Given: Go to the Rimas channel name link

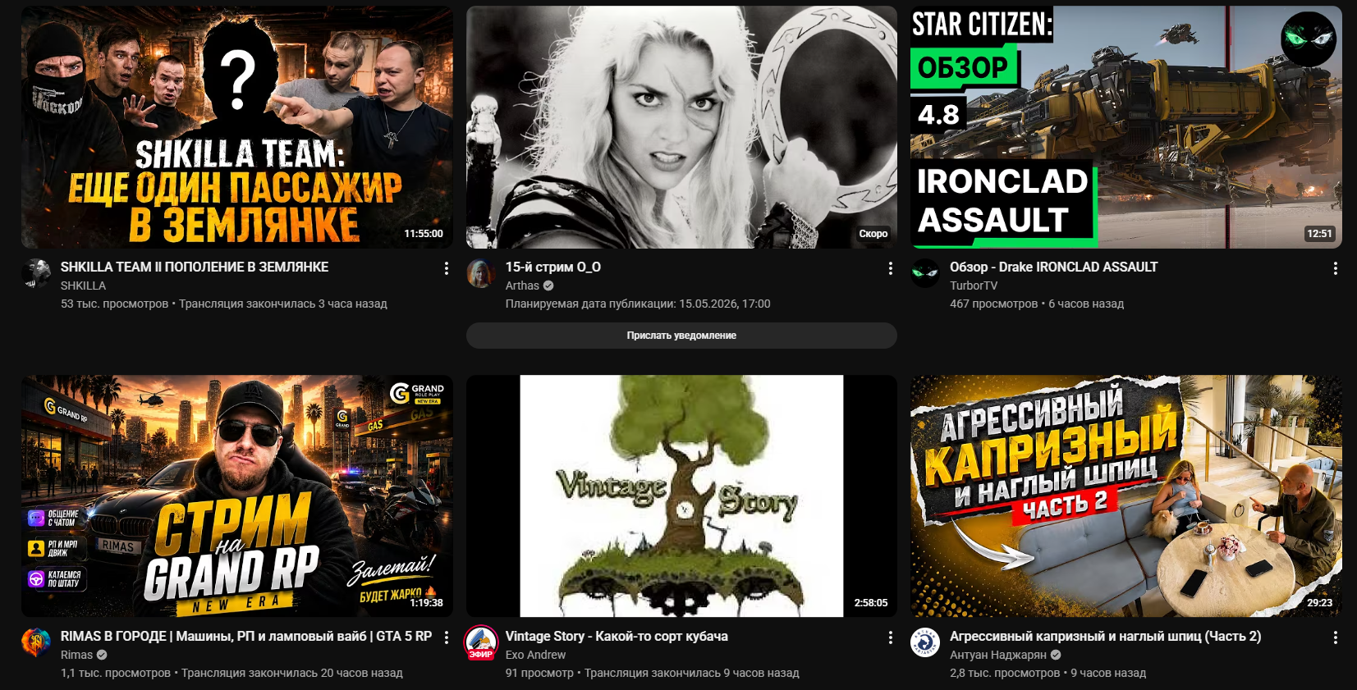Looking at the screenshot, I should click(x=76, y=655).
